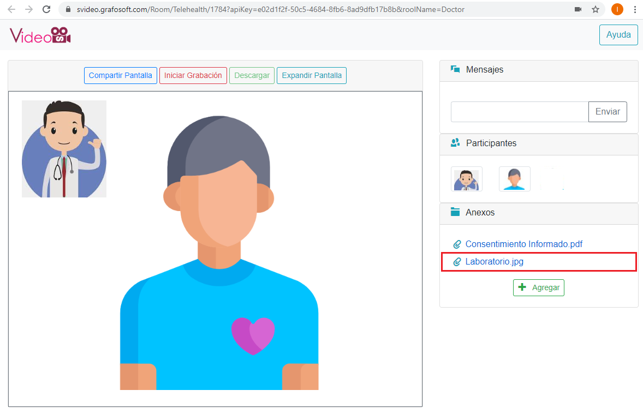Open Chrome three-dot menu
The image size is (643, 414).
pos(635,9)
